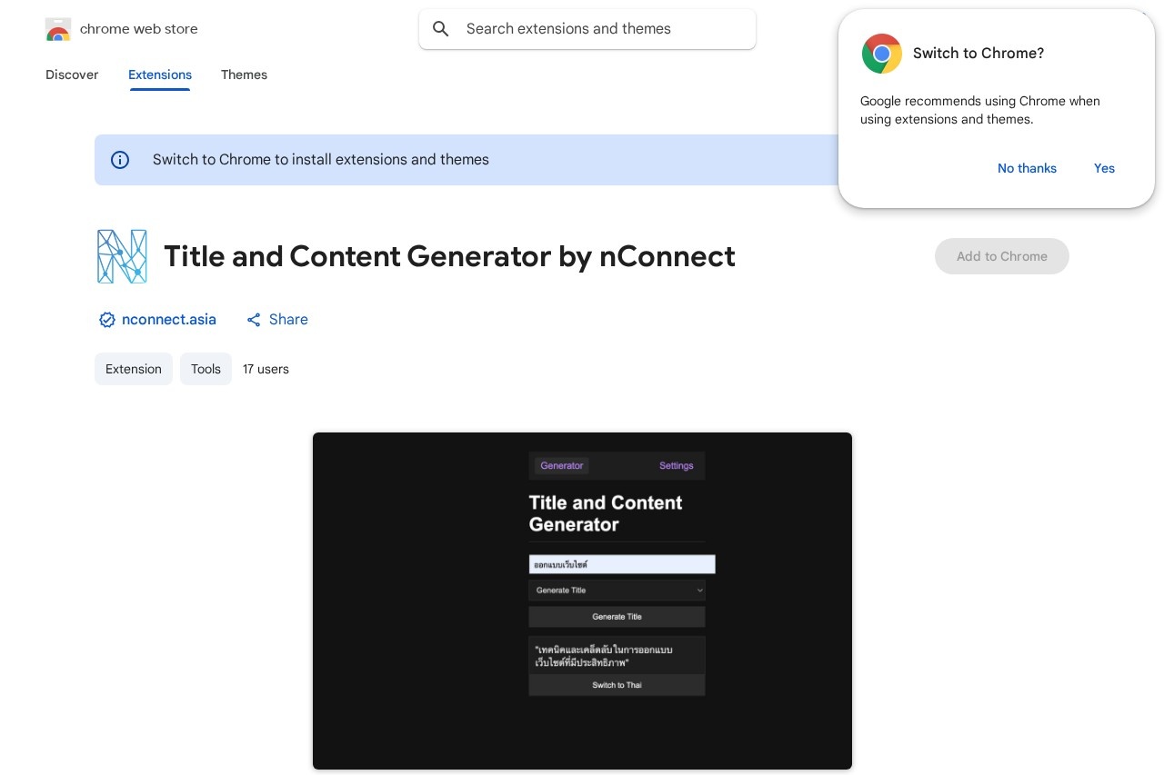The width and height of the screenshot is (1164, 775).
Task: Switch to the Themes tab
Action: (244, 75)
